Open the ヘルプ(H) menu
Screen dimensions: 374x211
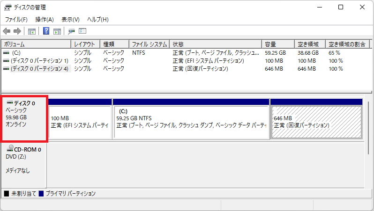[98, 20]
